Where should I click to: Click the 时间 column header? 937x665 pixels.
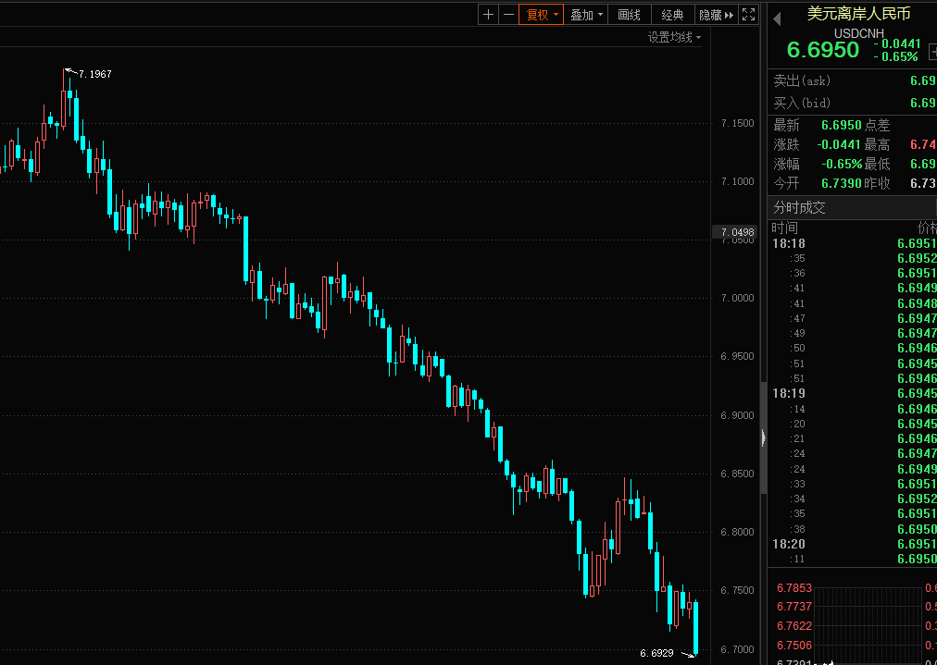[x=784, y=228]
